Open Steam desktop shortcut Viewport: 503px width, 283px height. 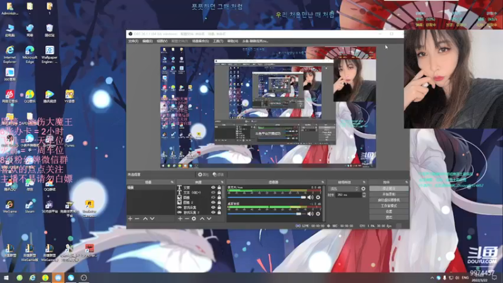click(30, 207)
